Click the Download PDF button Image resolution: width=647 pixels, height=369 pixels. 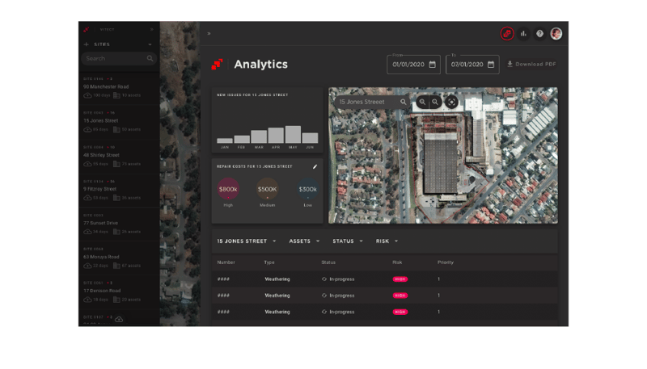click(531, 65)
